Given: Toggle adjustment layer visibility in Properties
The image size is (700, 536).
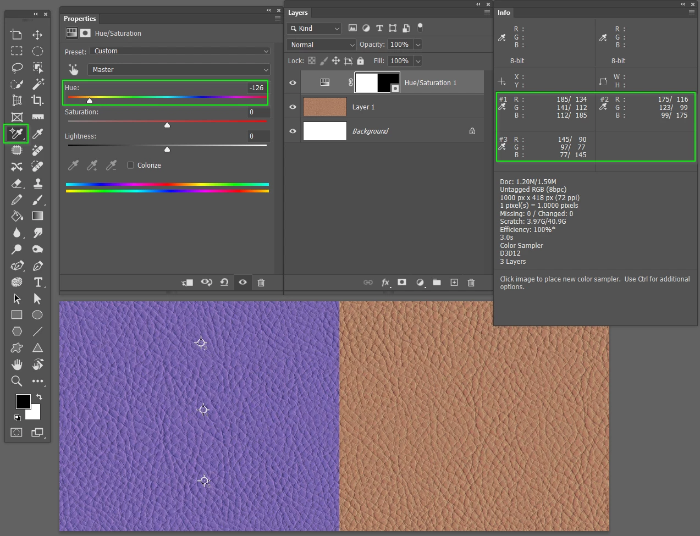Looking at the screenshot, I should tap(242, 283).
